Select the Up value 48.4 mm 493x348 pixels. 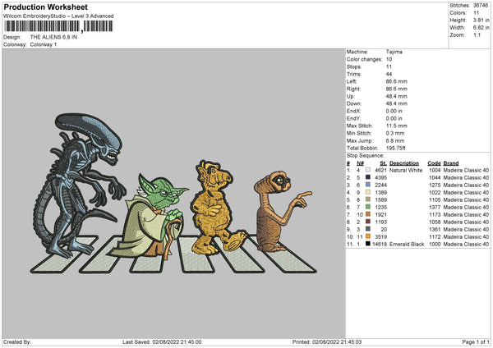pos(397,96)
